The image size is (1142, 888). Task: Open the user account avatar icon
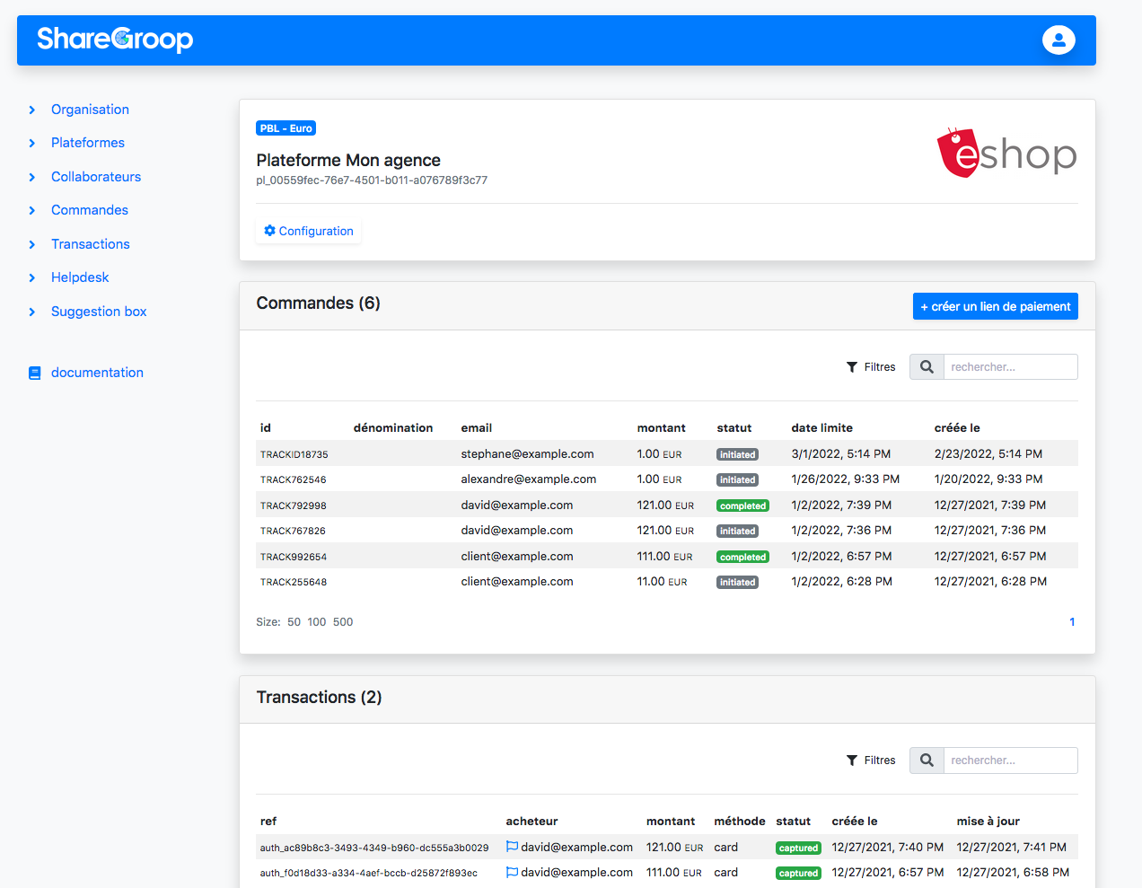pos(1059,40)
